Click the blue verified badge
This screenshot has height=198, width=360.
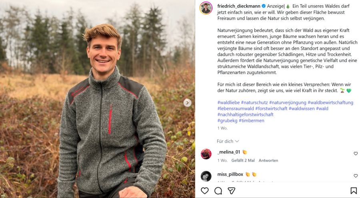(x=264, y=6)
